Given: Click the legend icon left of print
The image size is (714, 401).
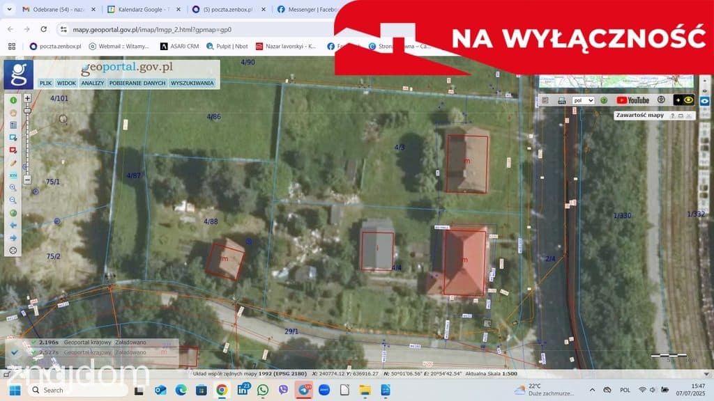Looking at the screenshot, I should click(x=545, y=100).
